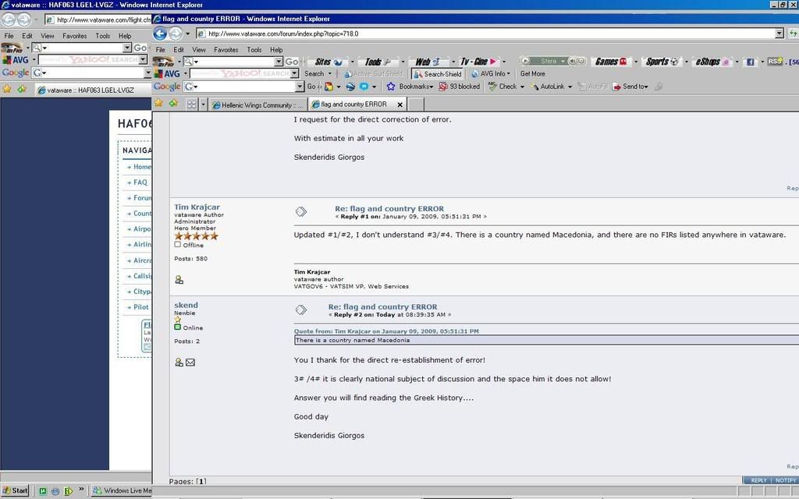Open the AVG Info dropdown

pos(492,74)
